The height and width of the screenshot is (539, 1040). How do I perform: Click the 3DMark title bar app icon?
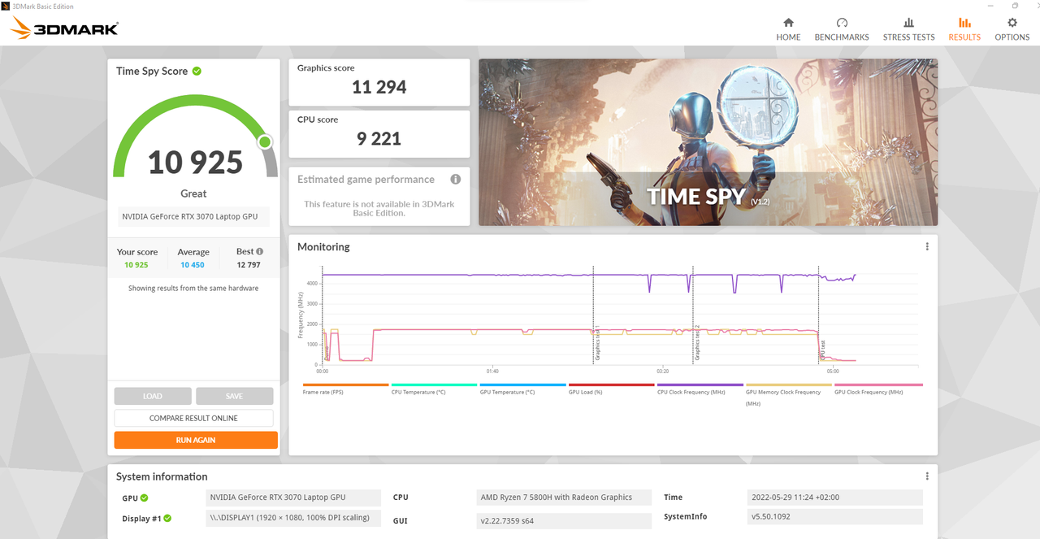(x=5, y=6)
